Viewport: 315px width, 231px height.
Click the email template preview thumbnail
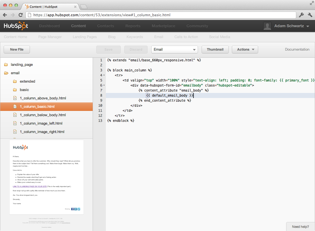46,177
